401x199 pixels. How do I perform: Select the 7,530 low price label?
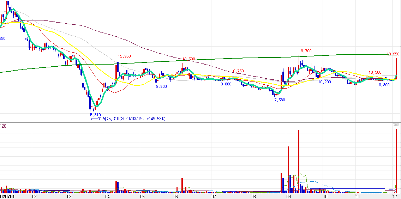coord(280,100)
